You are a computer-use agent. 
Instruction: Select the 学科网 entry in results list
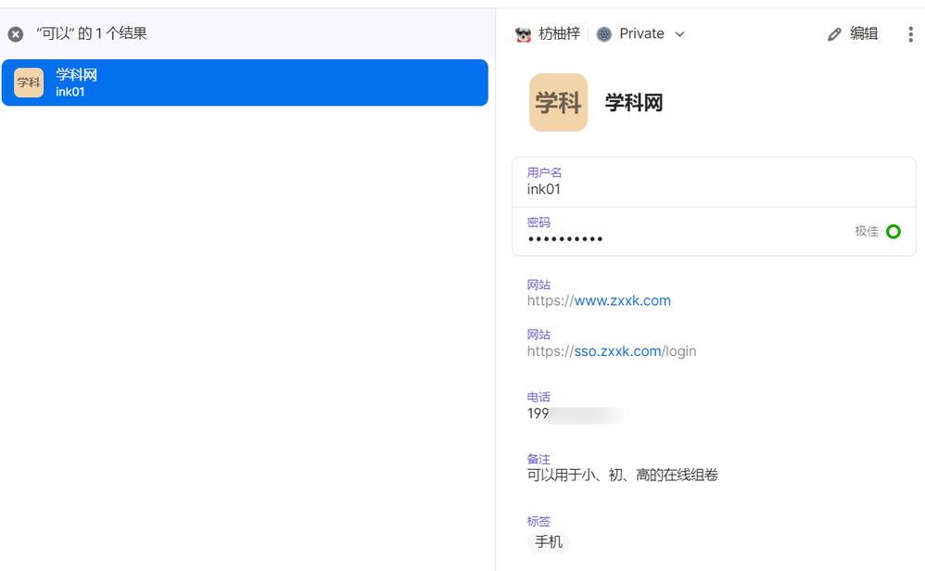click(x=245, y=82)
